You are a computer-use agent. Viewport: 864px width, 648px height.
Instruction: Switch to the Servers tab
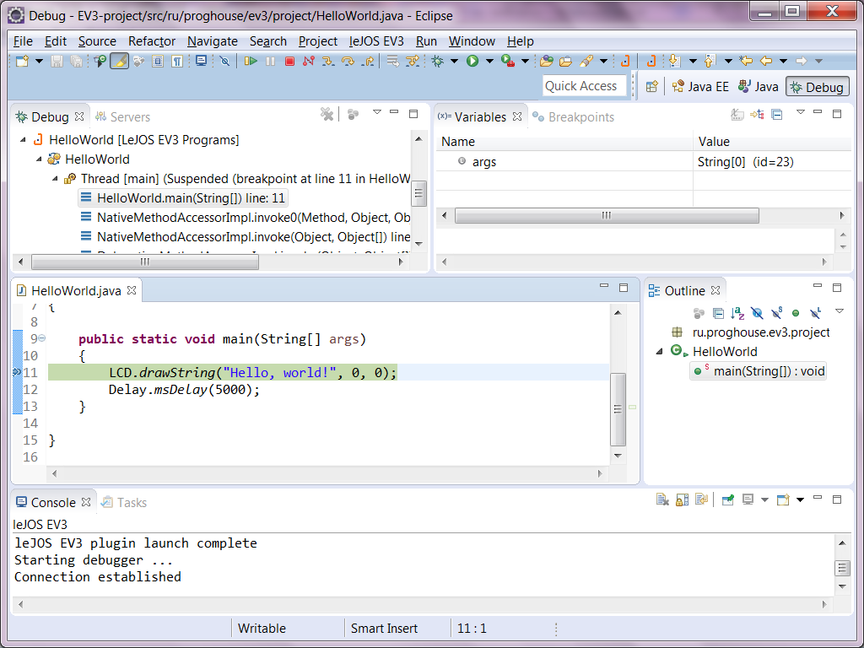pyautogui.click(x=122, y=116)
